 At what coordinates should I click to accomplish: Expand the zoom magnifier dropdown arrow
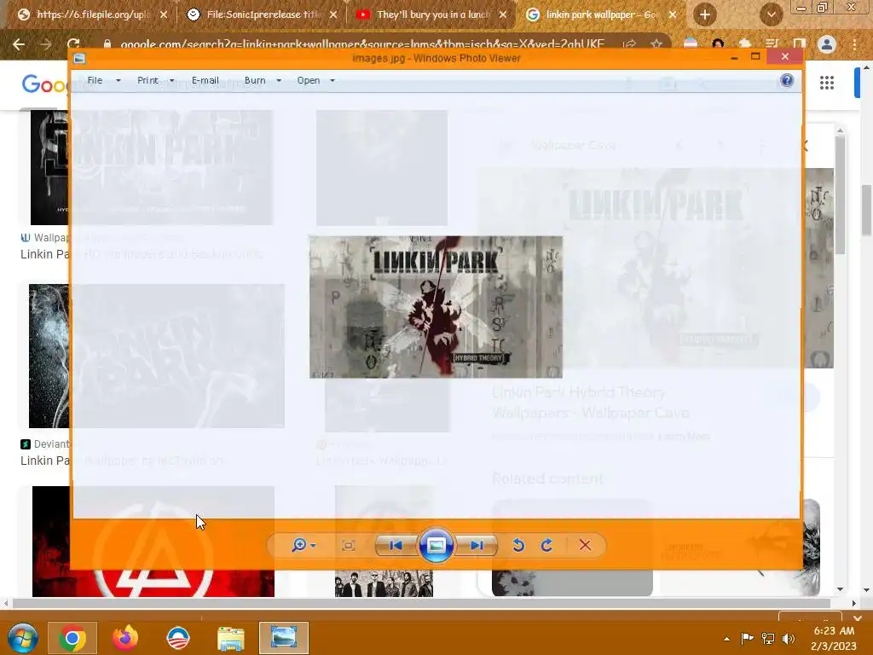313,545
